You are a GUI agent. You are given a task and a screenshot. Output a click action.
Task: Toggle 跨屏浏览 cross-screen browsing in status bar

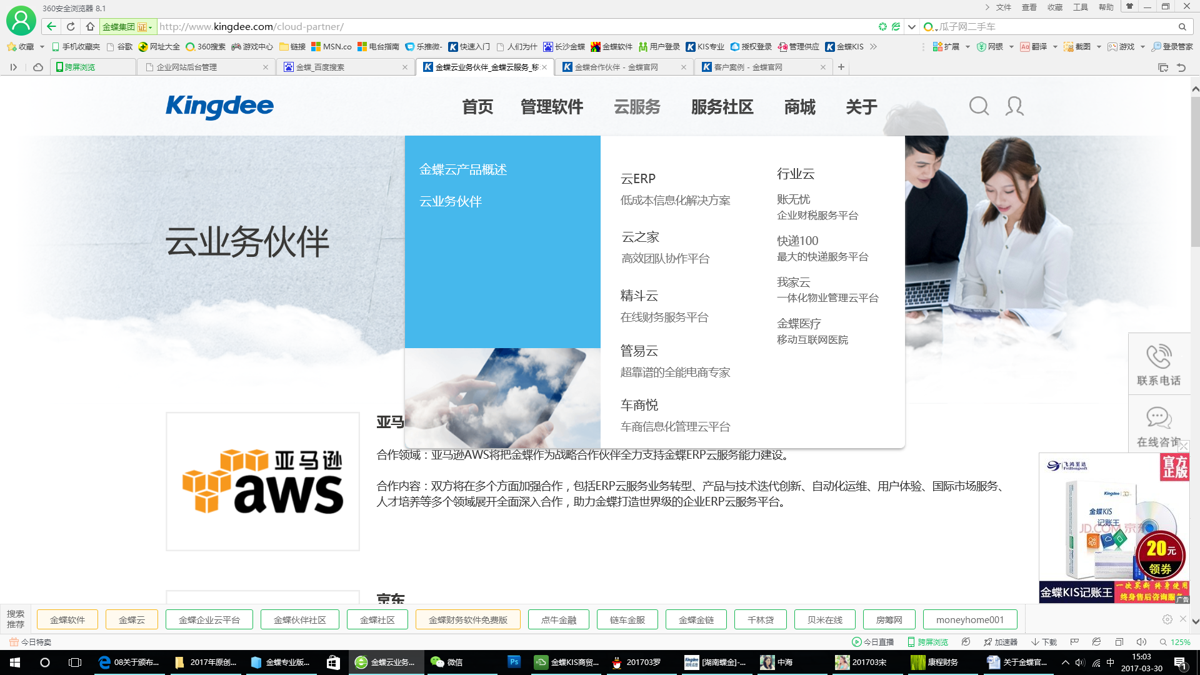(x=928, y=642)
